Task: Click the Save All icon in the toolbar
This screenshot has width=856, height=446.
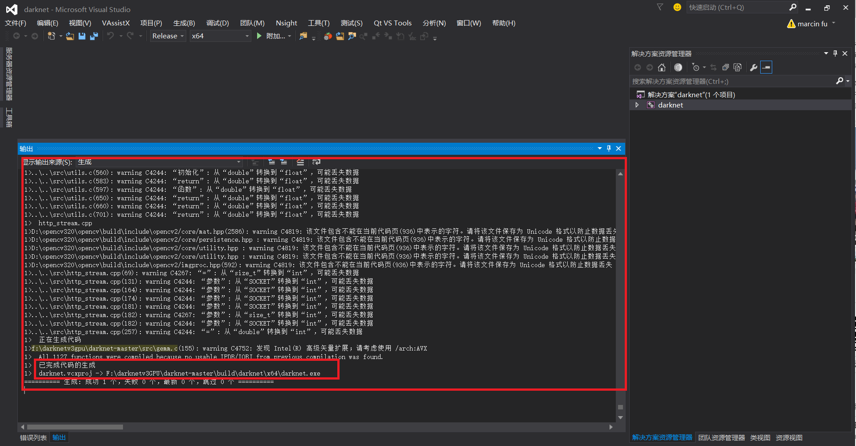Action: pyautogui.click(x=94, y=36)
